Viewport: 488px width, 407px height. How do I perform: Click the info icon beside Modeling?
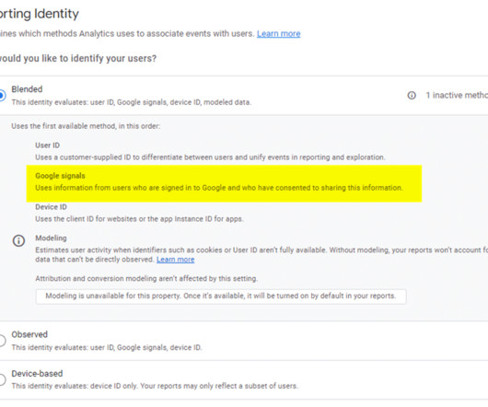pyautogui.click(x=18, y=241)
